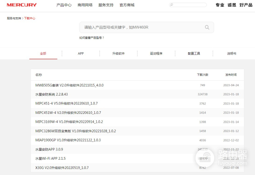Viewport: 255px width, 175px height.
Task: Click download count 324738
Action: [203, 94]
